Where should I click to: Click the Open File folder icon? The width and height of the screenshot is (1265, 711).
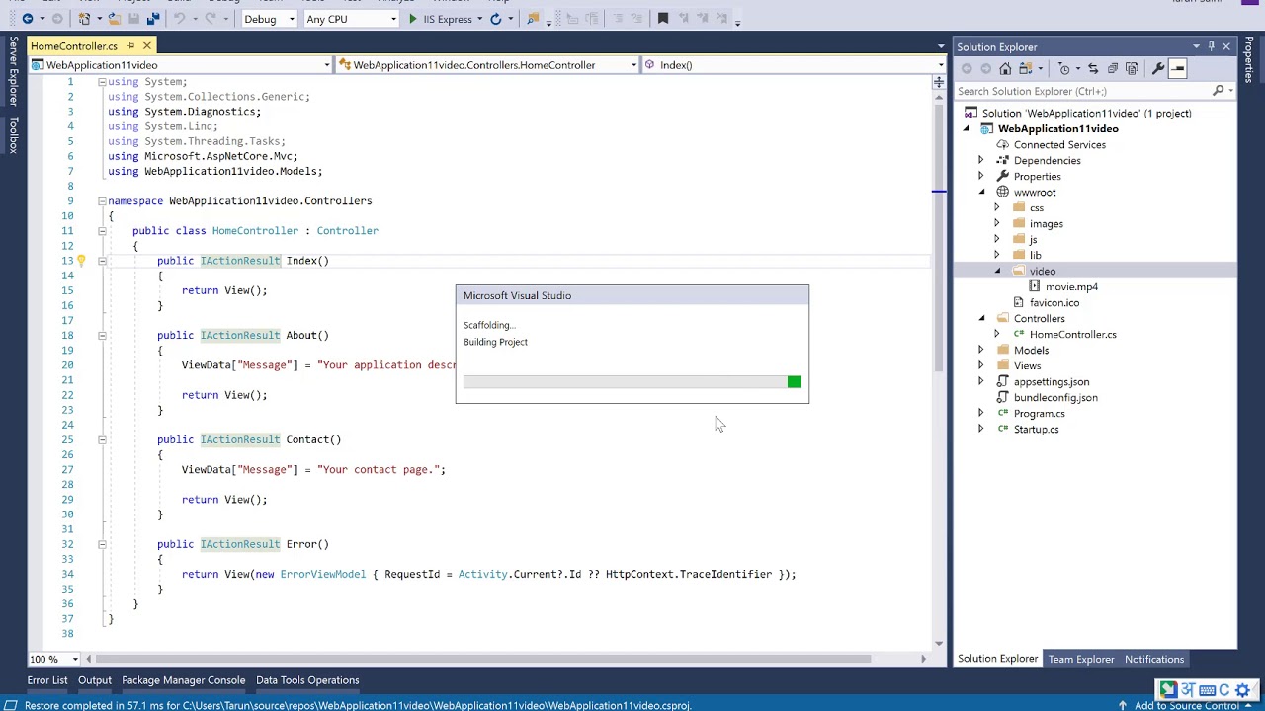(x=115, y=19)
